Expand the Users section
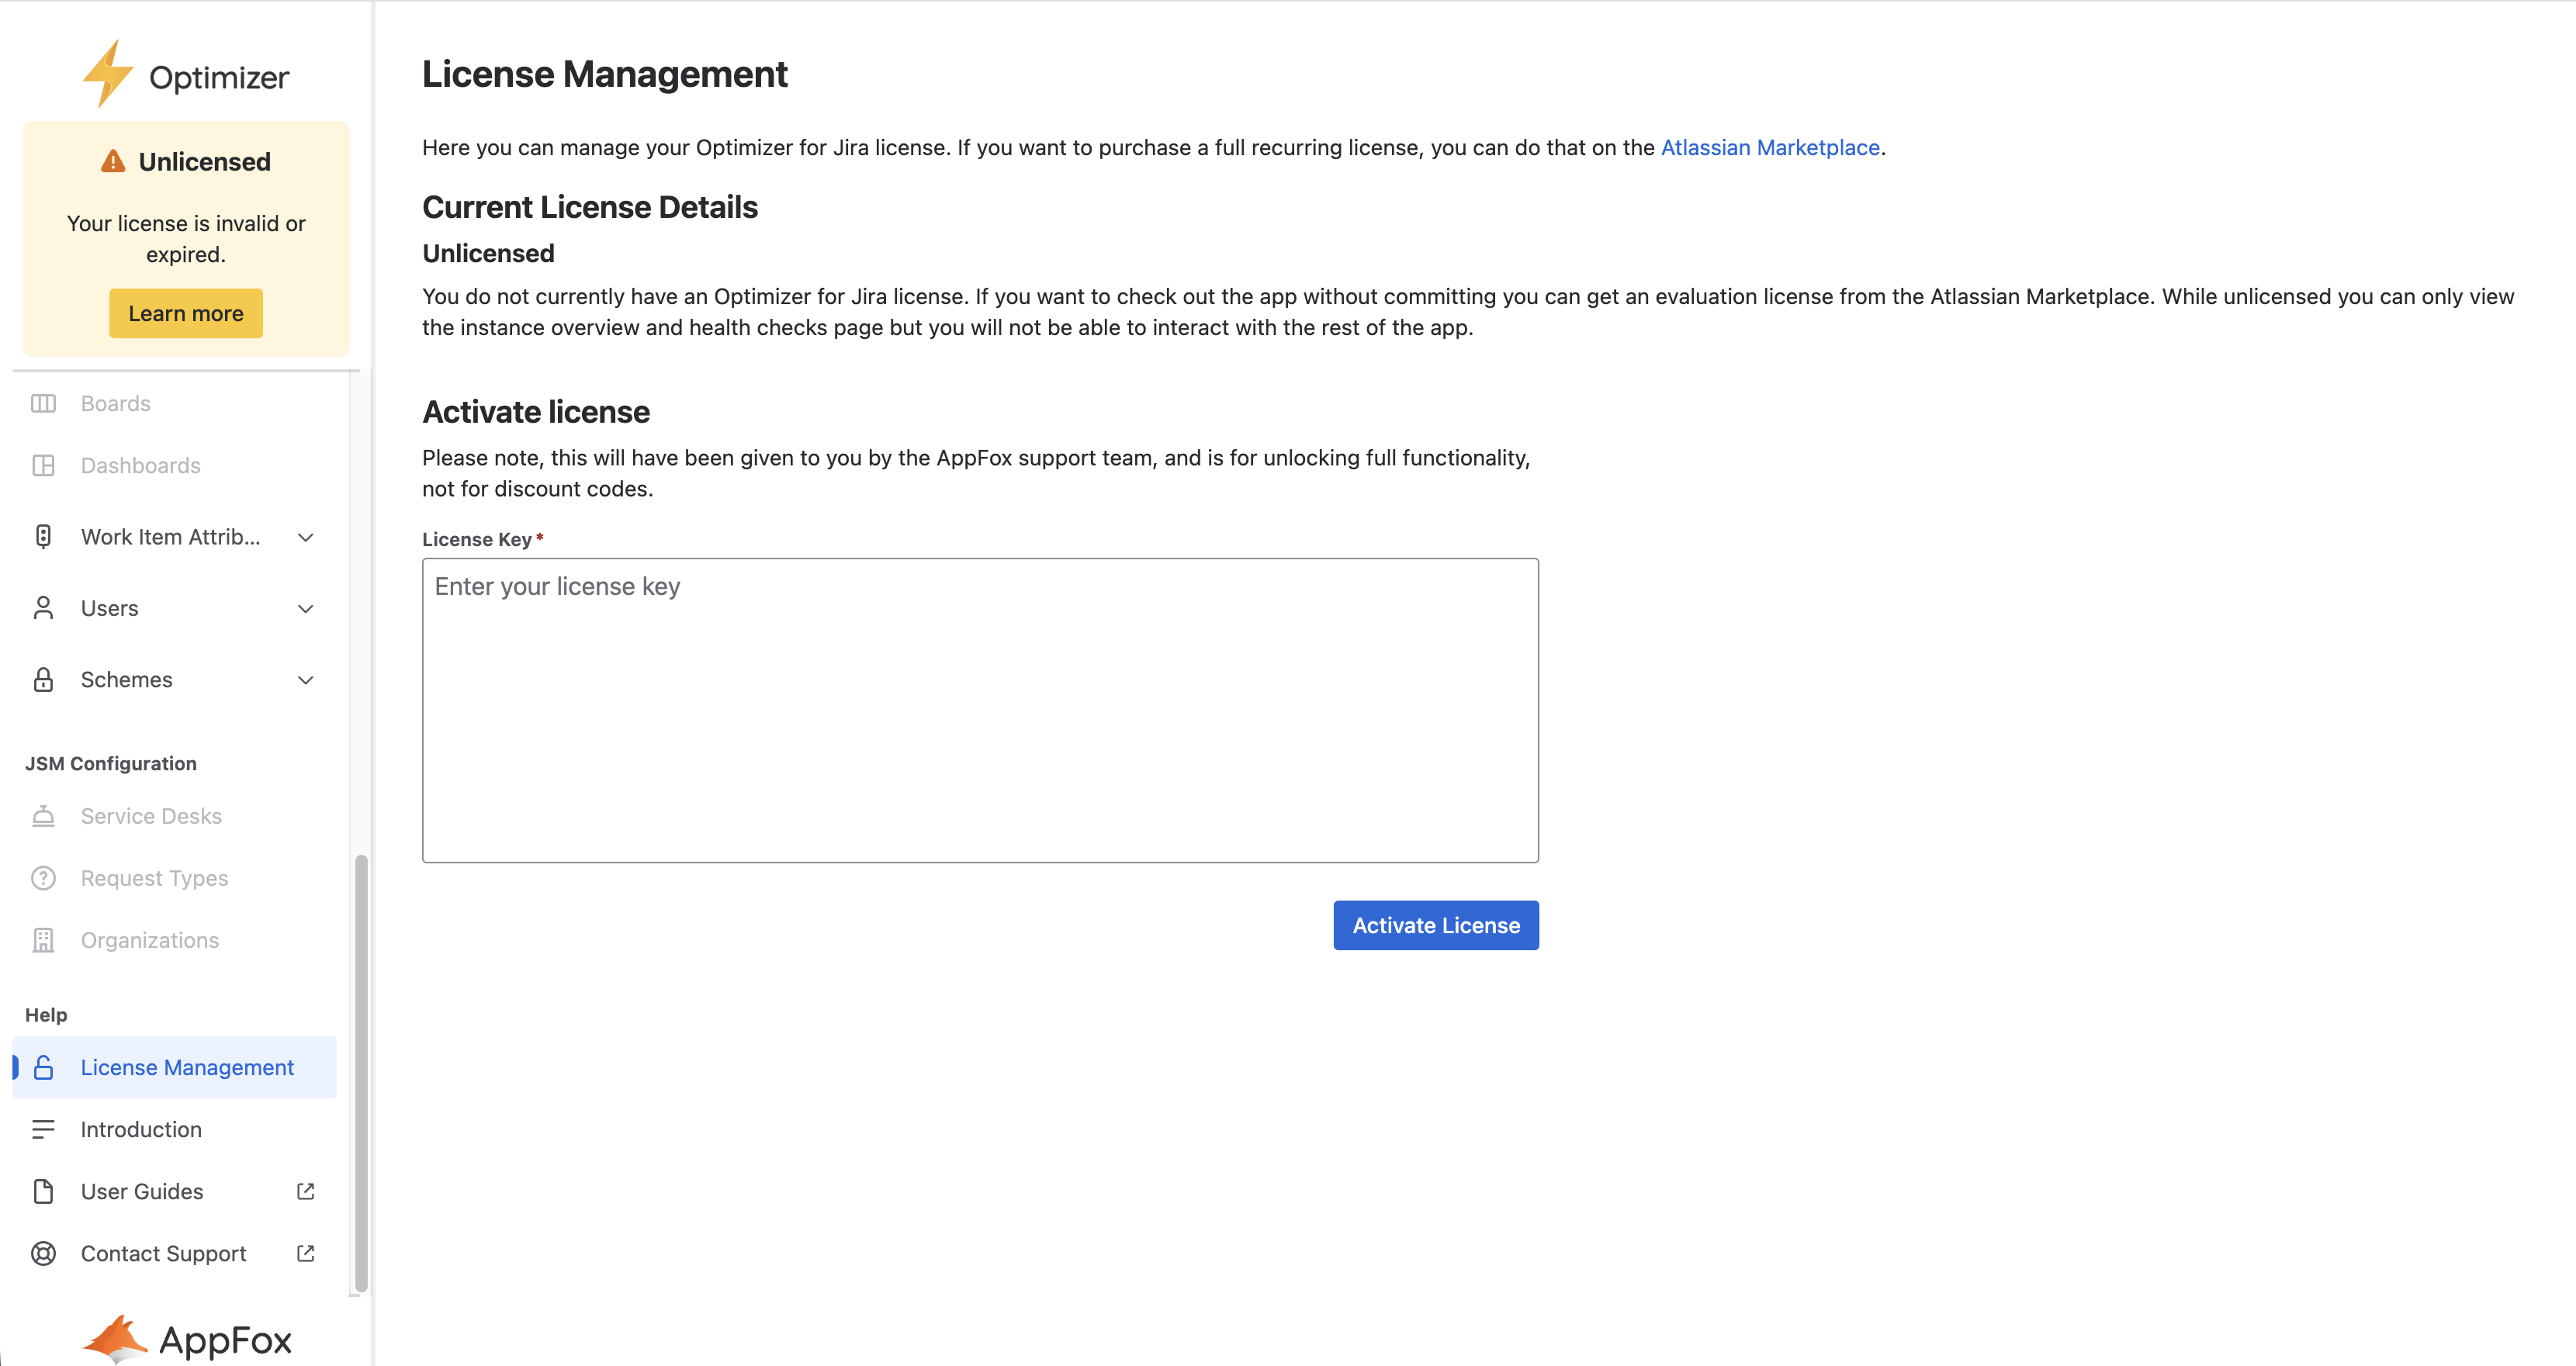This screenshot has width=2576, height=1366. tap(305, 608)
